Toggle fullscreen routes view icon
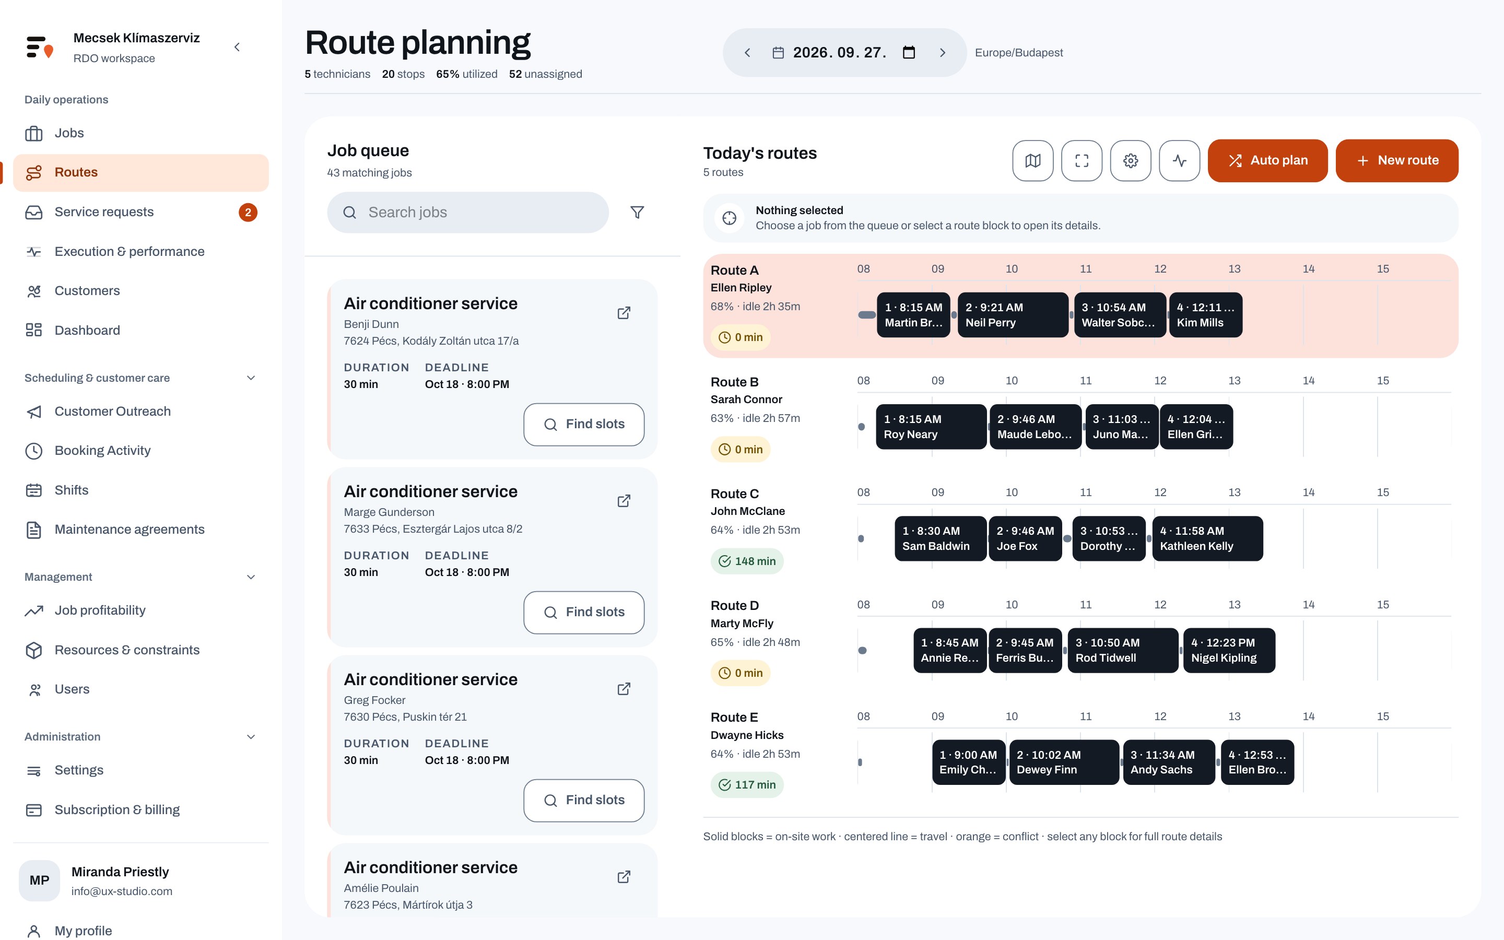 [x=1082, y=160]
